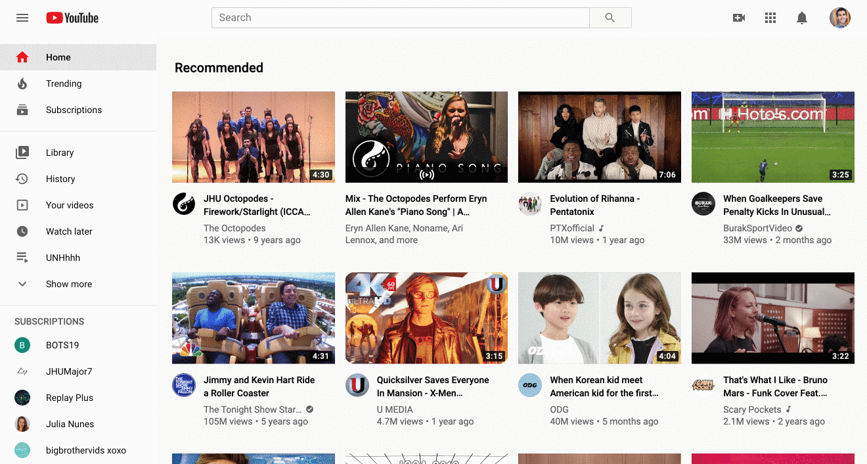This screenshot has width=867, height=464.
Task: Select the Watch later menu item
Action: click(x=78, y=231)
